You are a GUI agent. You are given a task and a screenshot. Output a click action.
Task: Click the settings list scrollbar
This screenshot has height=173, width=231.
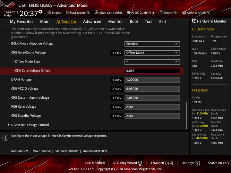(187, 115)
